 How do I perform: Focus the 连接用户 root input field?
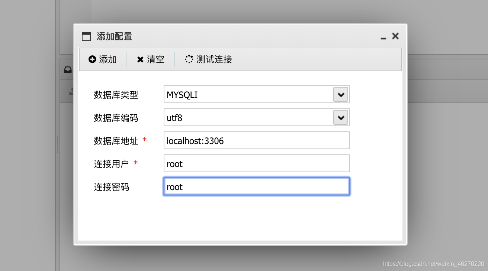pos(257,164)
